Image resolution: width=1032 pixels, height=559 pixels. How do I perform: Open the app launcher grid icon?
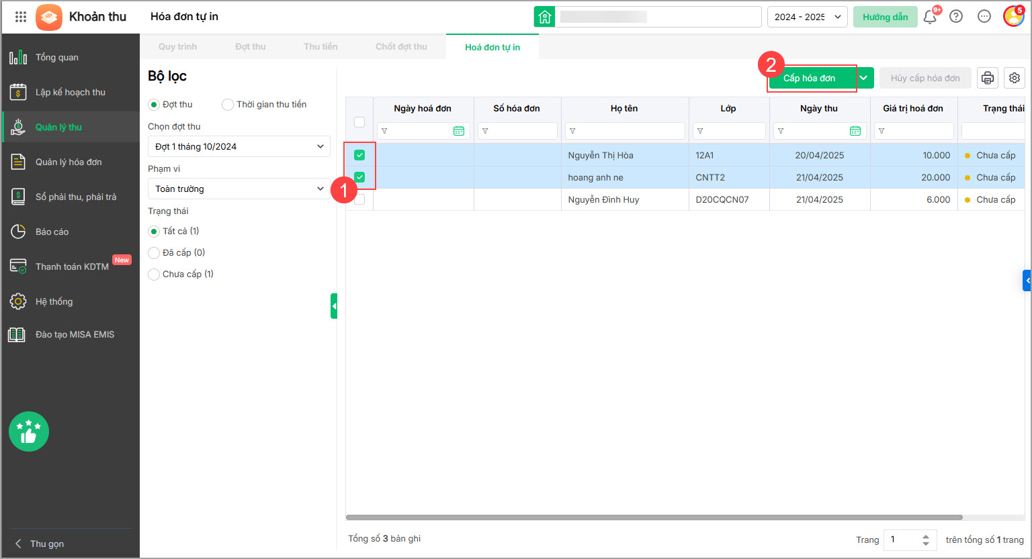(x=21, y=17)
